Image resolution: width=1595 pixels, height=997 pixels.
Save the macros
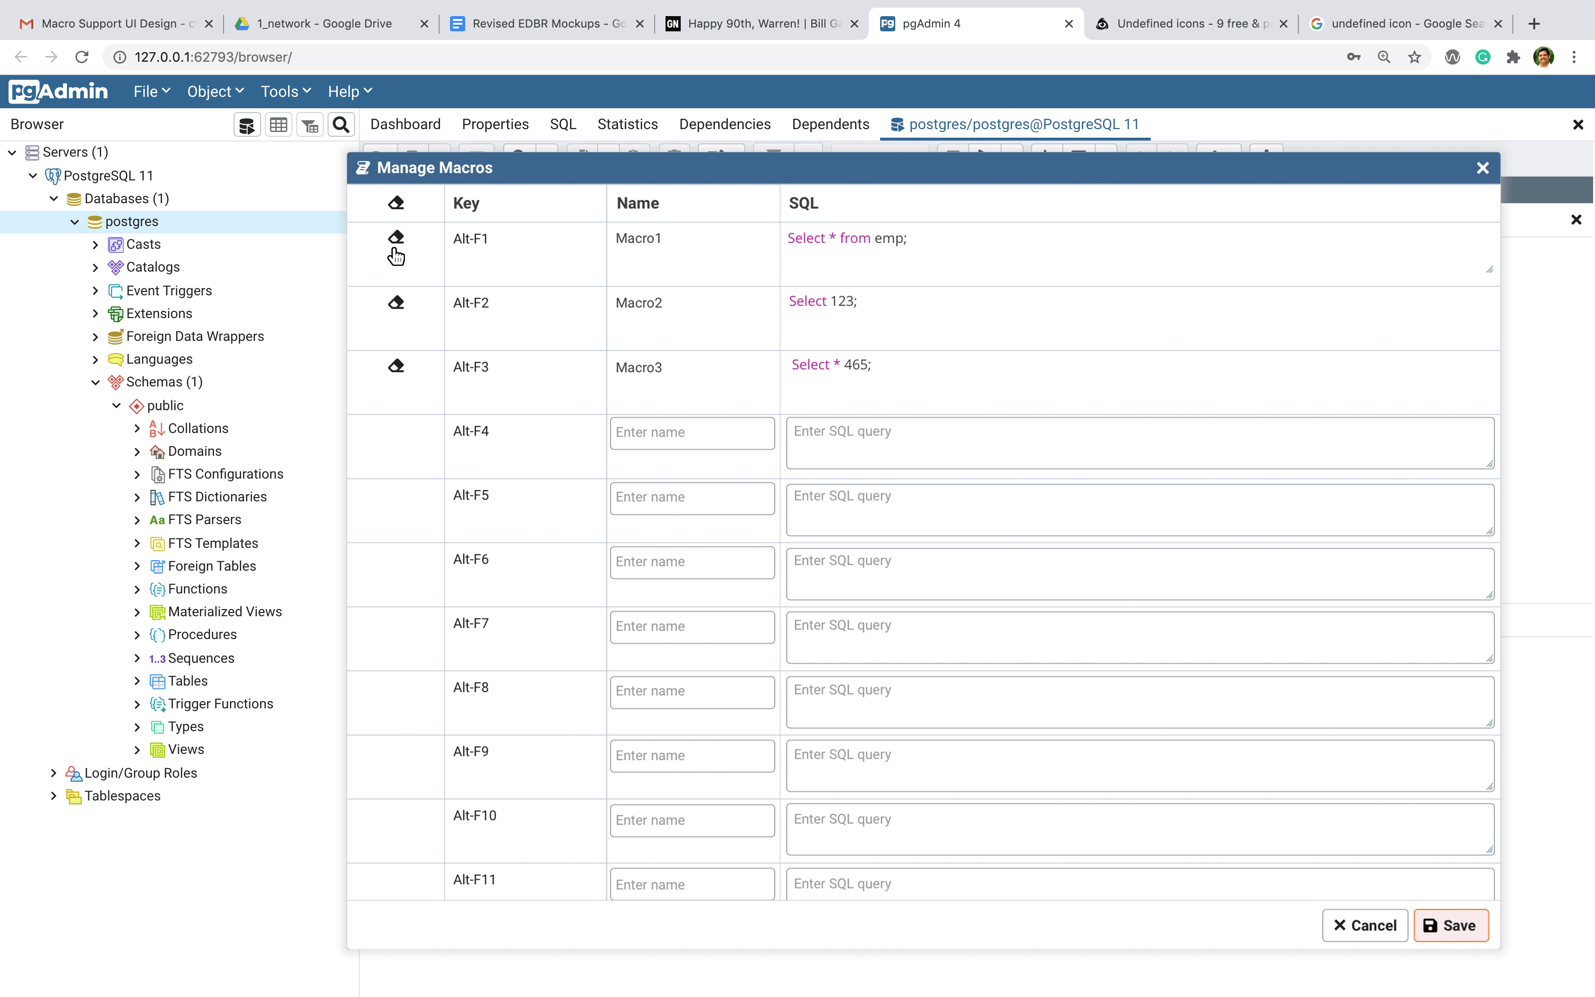tap(1450, 925)
